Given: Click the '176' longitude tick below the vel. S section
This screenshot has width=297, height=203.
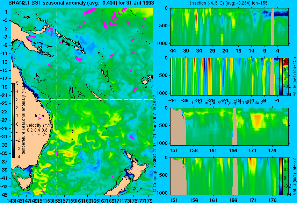Looking at the screenshot, I should (273, 200).
